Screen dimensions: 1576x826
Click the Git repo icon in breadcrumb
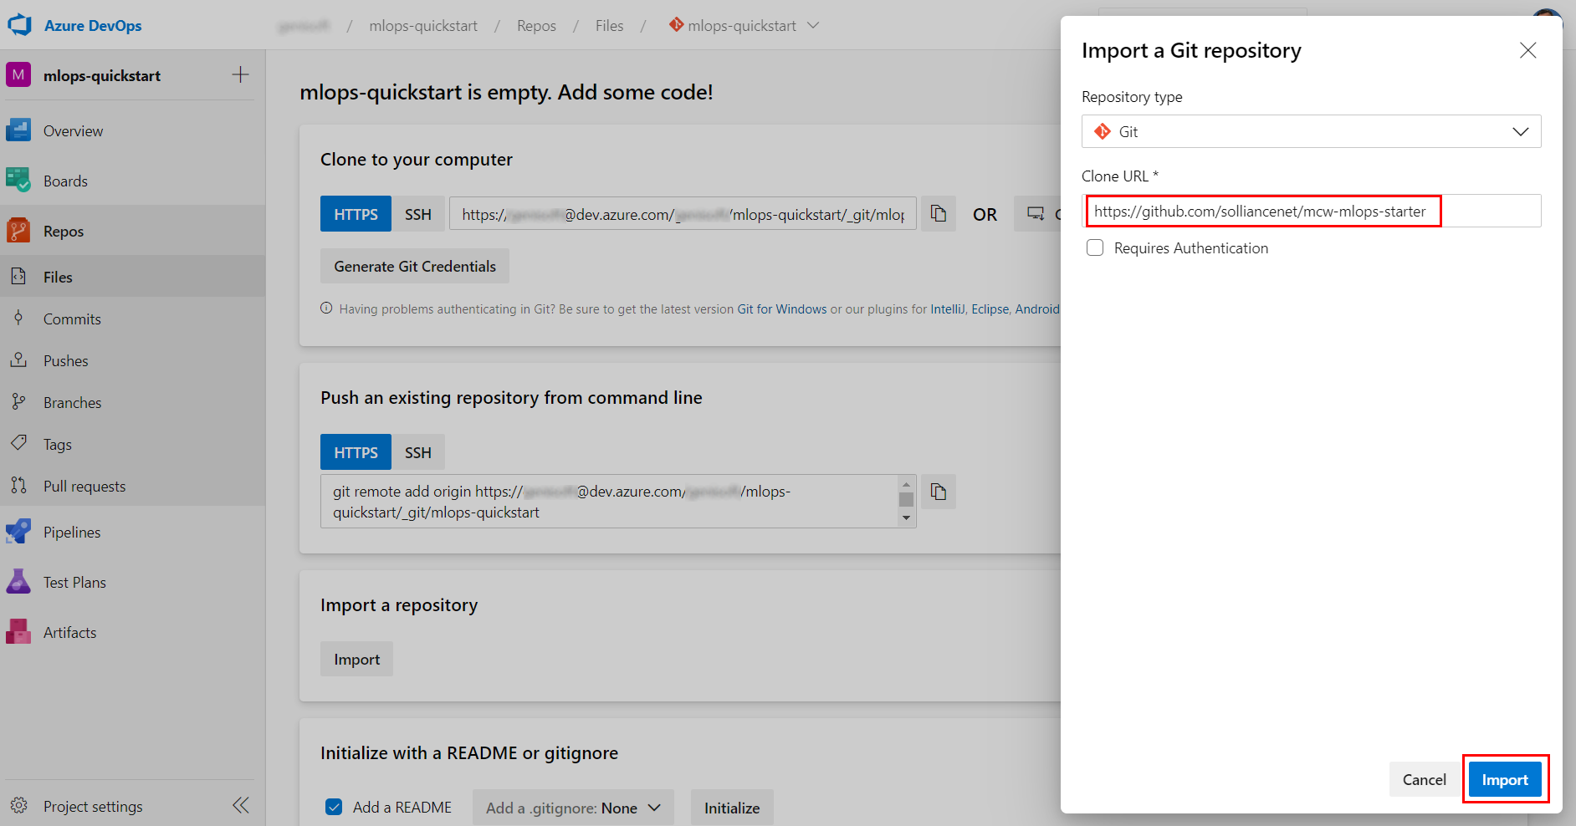pos(676,25)
